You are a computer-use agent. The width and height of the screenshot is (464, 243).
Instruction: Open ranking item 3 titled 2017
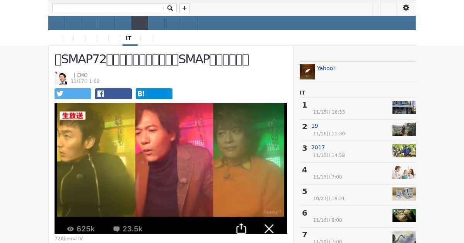click(x=318, y=147)
